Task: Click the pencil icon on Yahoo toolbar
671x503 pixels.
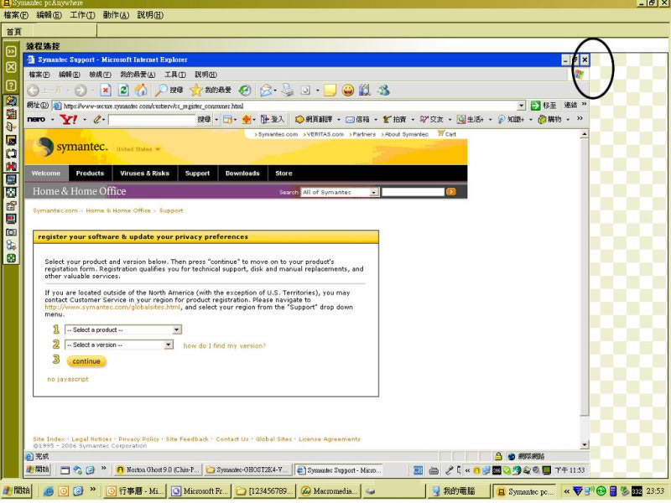Action: [97, 119]
